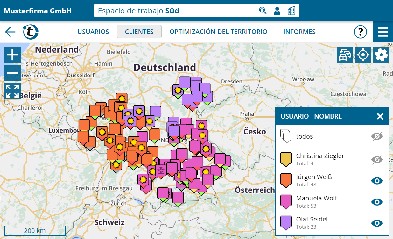Screen dimensions: 393x239
Task: Click the yellow pin swatch for Christina Ziegler
Action: (286, 160)
